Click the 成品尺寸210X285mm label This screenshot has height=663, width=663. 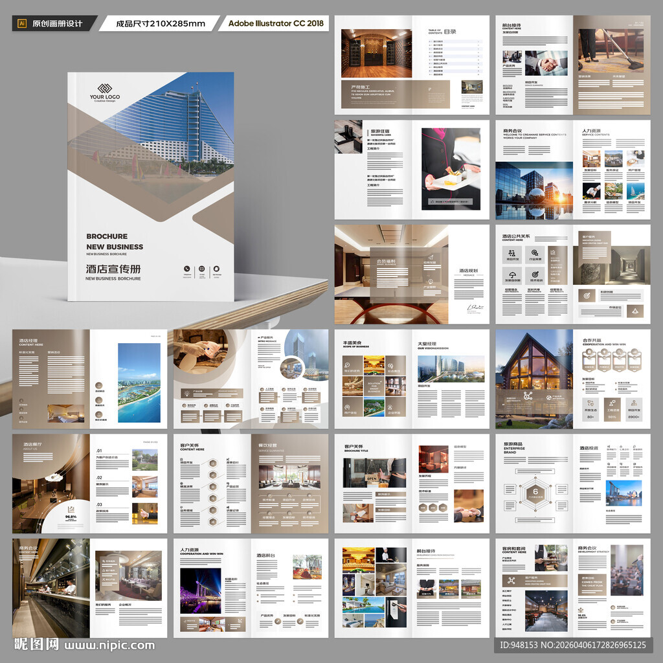pyautogui.click(x=161, y=24)
